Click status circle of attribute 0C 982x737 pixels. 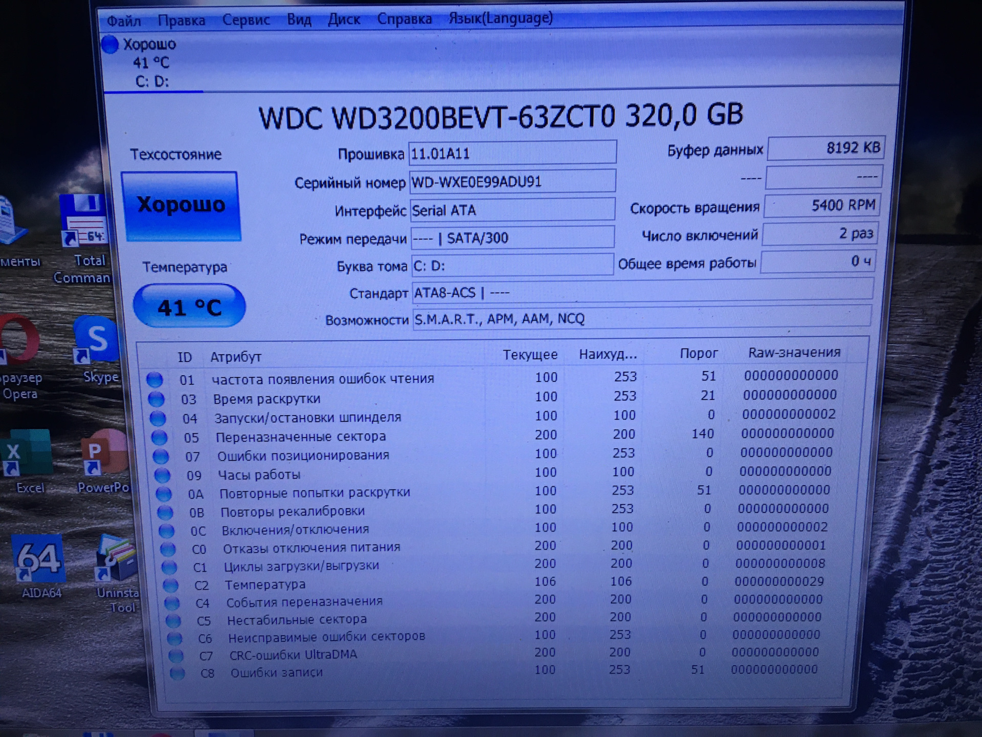tap(166, 531)
